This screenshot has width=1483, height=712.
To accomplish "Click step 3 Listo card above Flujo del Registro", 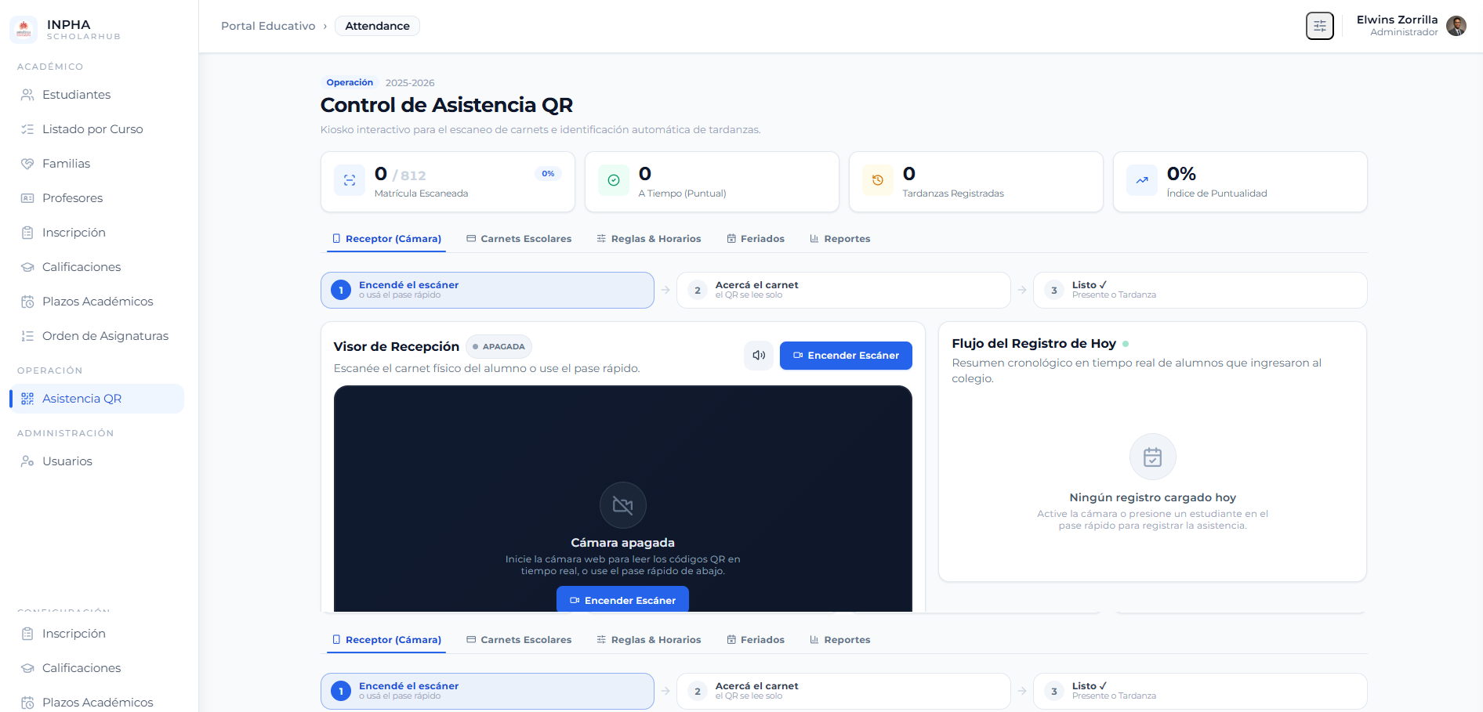I will click(x=1200, y=290).
